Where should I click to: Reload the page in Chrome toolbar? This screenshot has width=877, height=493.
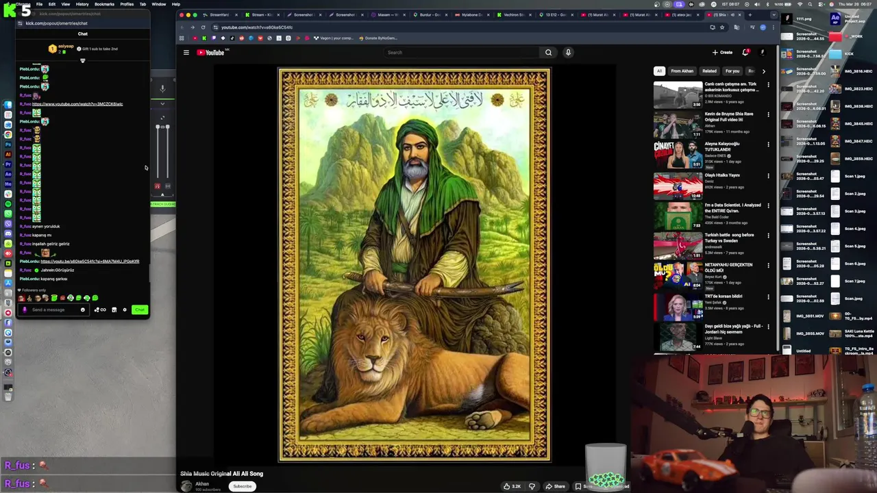(x=203, y=27)
